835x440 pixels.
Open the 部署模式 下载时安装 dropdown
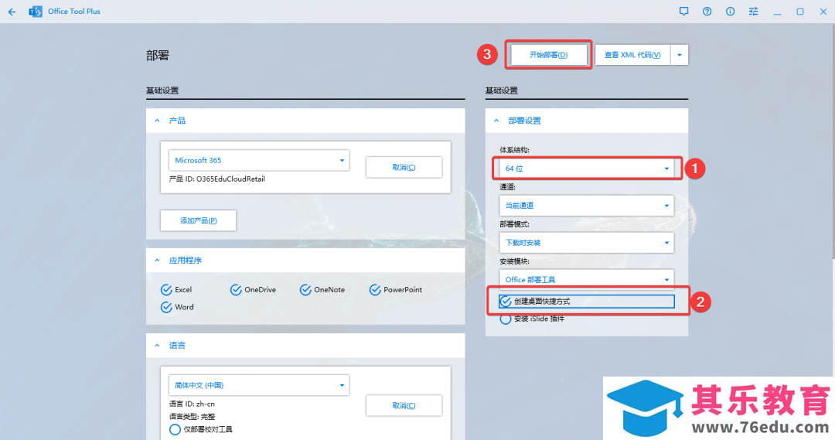pos(586,243)
